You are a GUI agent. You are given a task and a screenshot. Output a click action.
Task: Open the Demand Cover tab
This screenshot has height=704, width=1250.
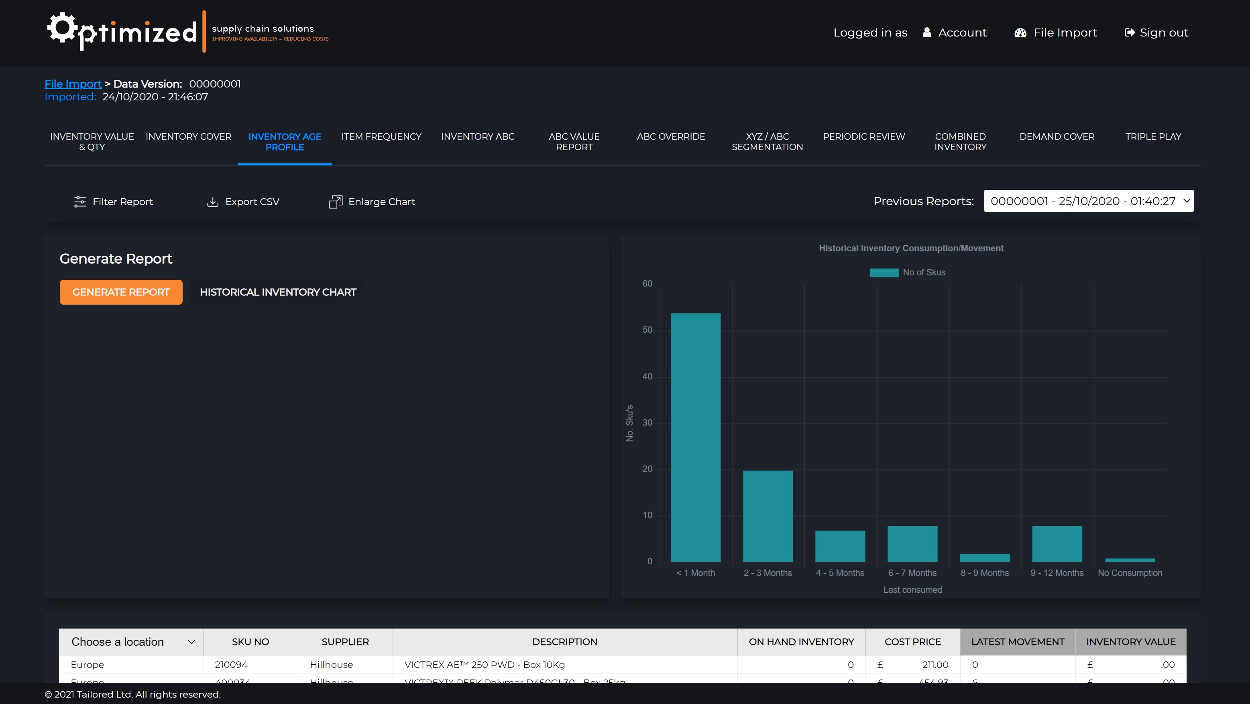point(1057,136)
